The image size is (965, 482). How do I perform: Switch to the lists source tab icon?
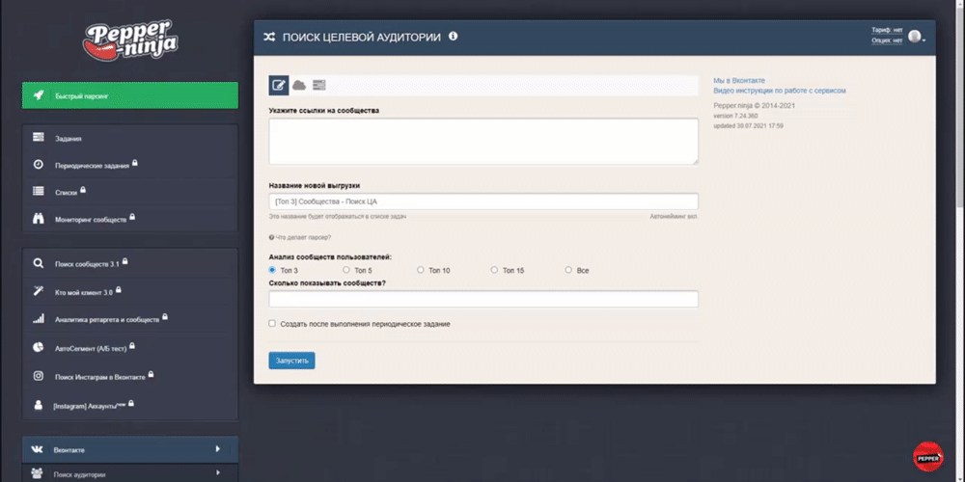318,86
